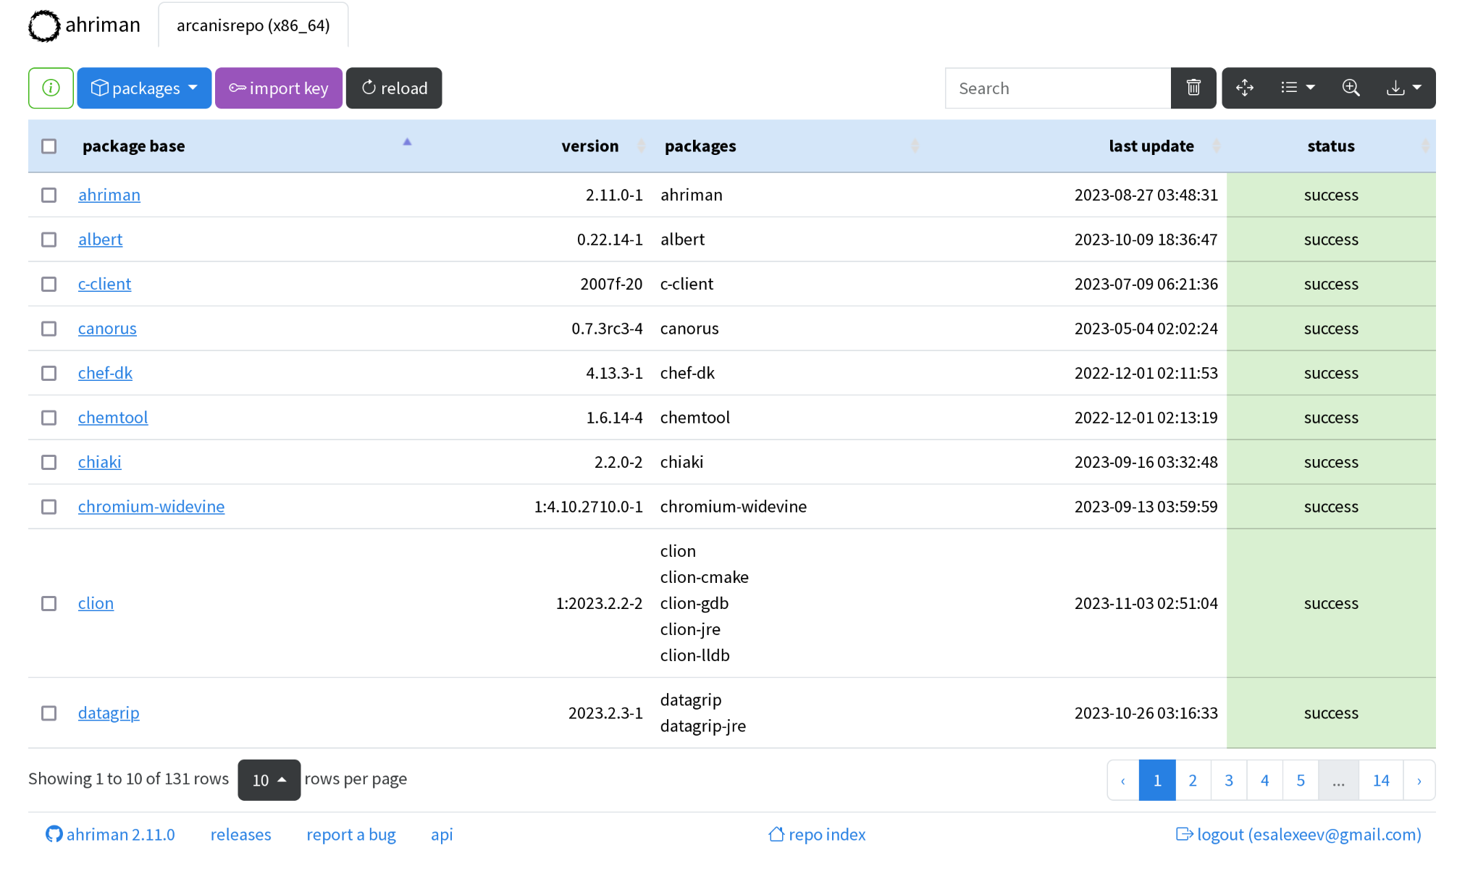Click the green info icon
This screenshot has width=1478, height=895.
tap(51, 88)
